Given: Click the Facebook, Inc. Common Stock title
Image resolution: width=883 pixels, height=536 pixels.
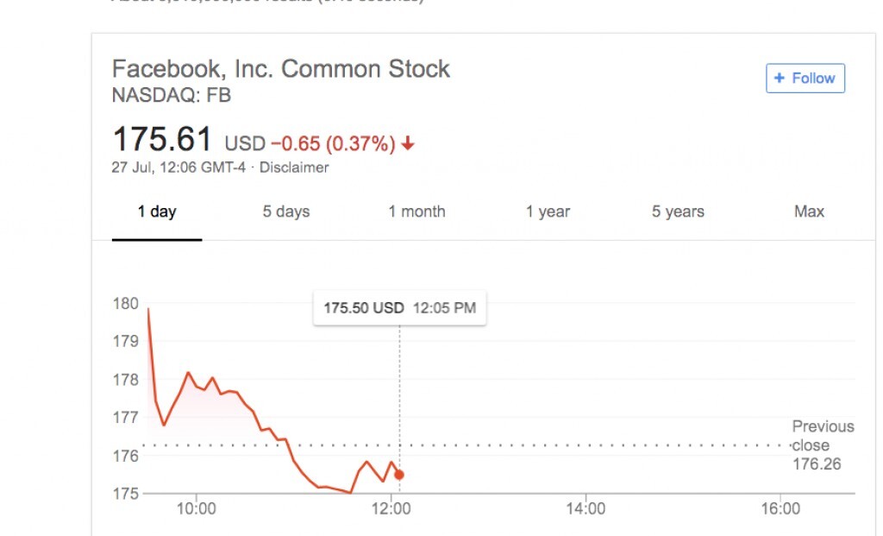Looking at the screenshot, I should pos(281,69).
